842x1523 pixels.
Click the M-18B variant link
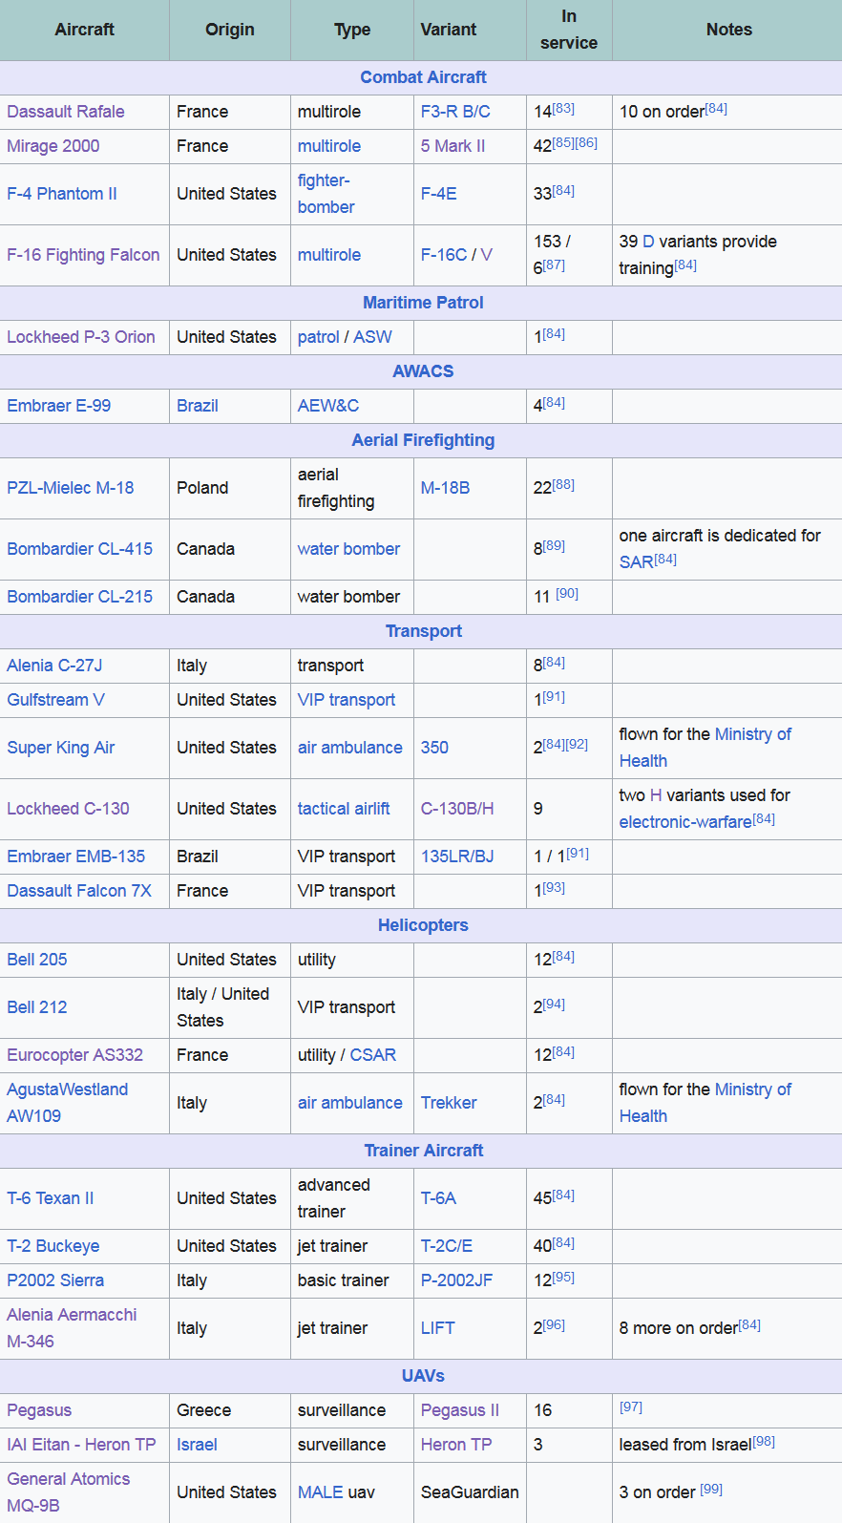point(446,488)
